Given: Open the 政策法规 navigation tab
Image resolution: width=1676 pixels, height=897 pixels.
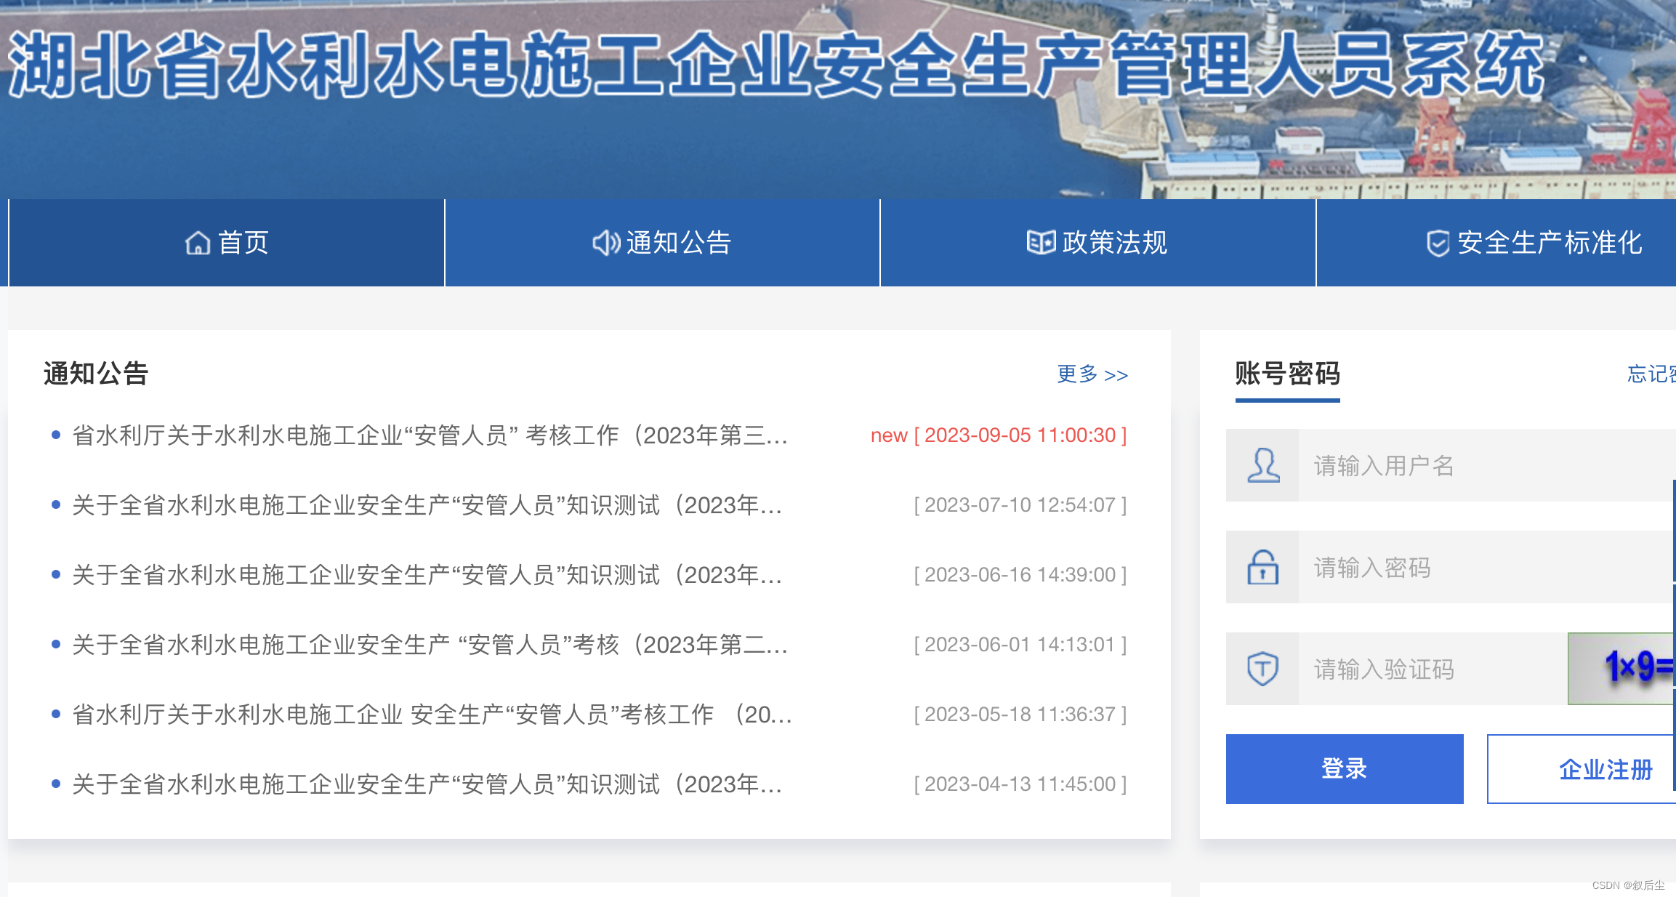Looking at the screenshot, I should pyautogui.click(x=1114, y=243).
